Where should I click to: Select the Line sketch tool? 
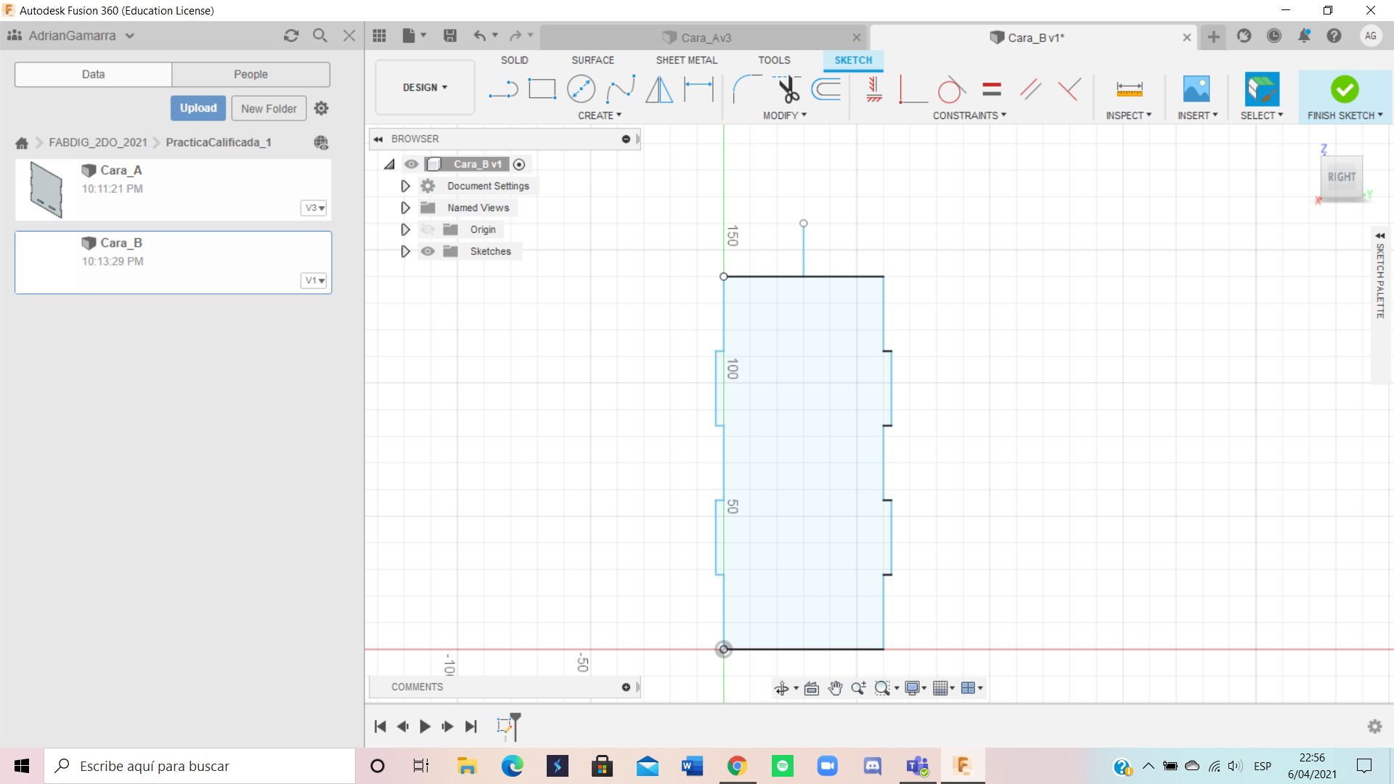(x=502, y=89)
